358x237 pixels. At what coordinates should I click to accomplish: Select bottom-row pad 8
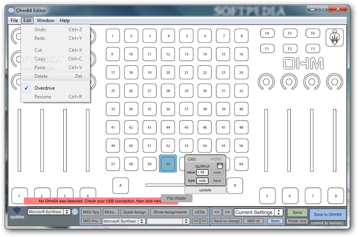[336, 196]
